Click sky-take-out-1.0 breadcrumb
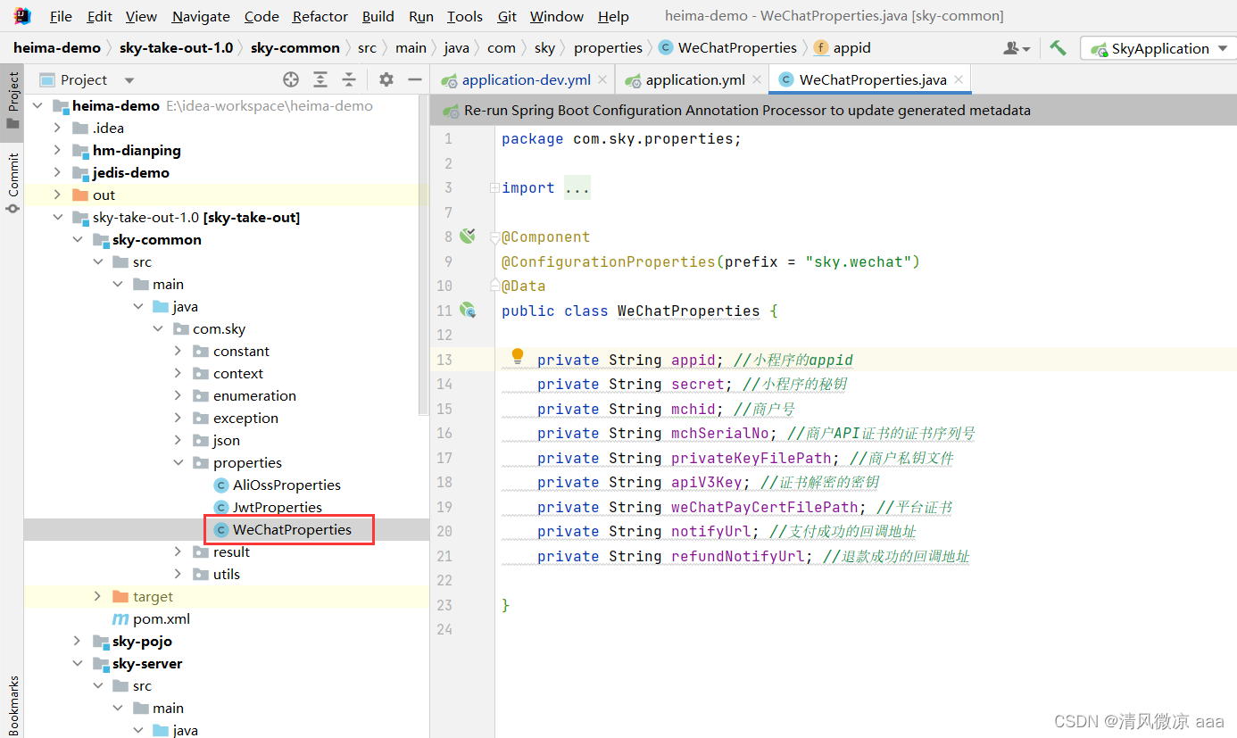The width and height of the screenshot is (1237, 738). (x=176, y=48)
